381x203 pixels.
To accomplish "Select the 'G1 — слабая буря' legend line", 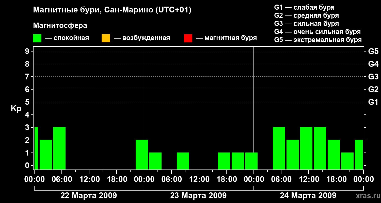I will coord(304,7).
